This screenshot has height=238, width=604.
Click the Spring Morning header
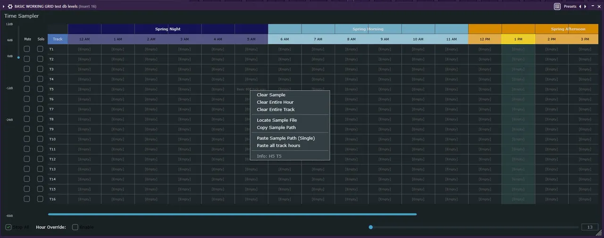coord(368,29)
